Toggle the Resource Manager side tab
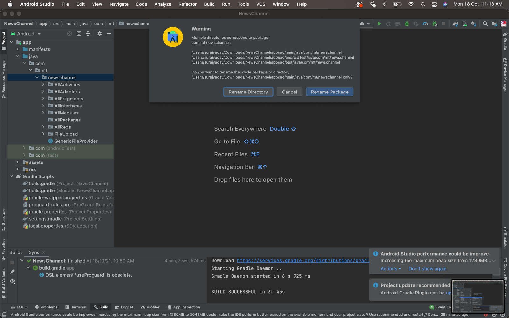The image size is (509, 318). click(3, 79)
